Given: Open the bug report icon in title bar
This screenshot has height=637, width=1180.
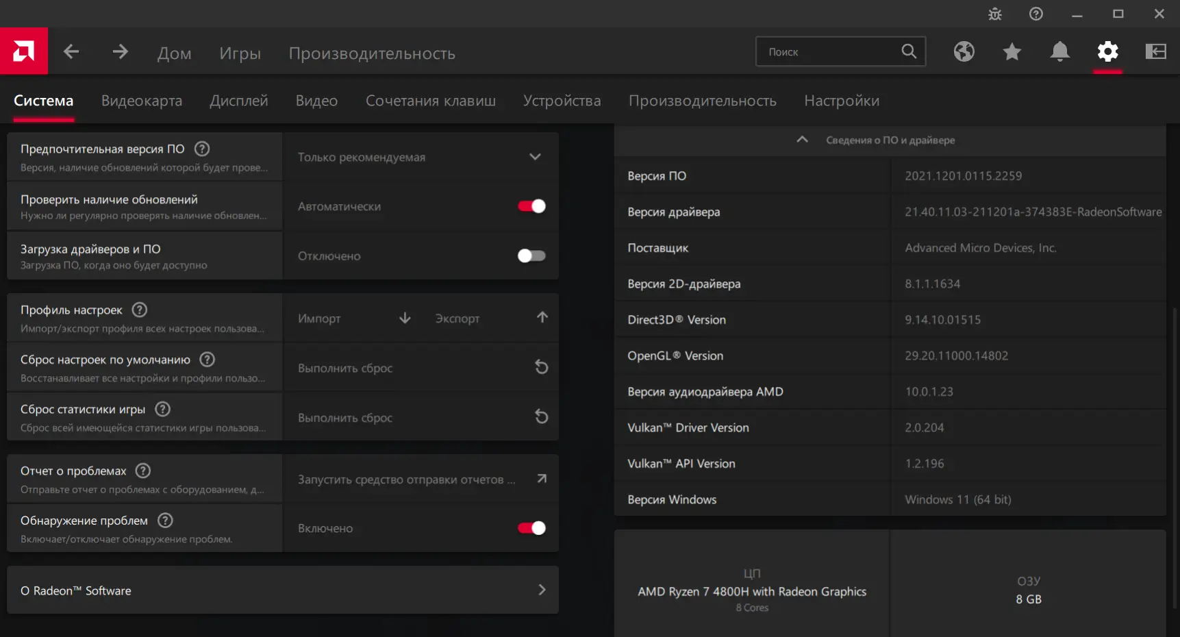Looking at the screenshot, I should 995,14.
